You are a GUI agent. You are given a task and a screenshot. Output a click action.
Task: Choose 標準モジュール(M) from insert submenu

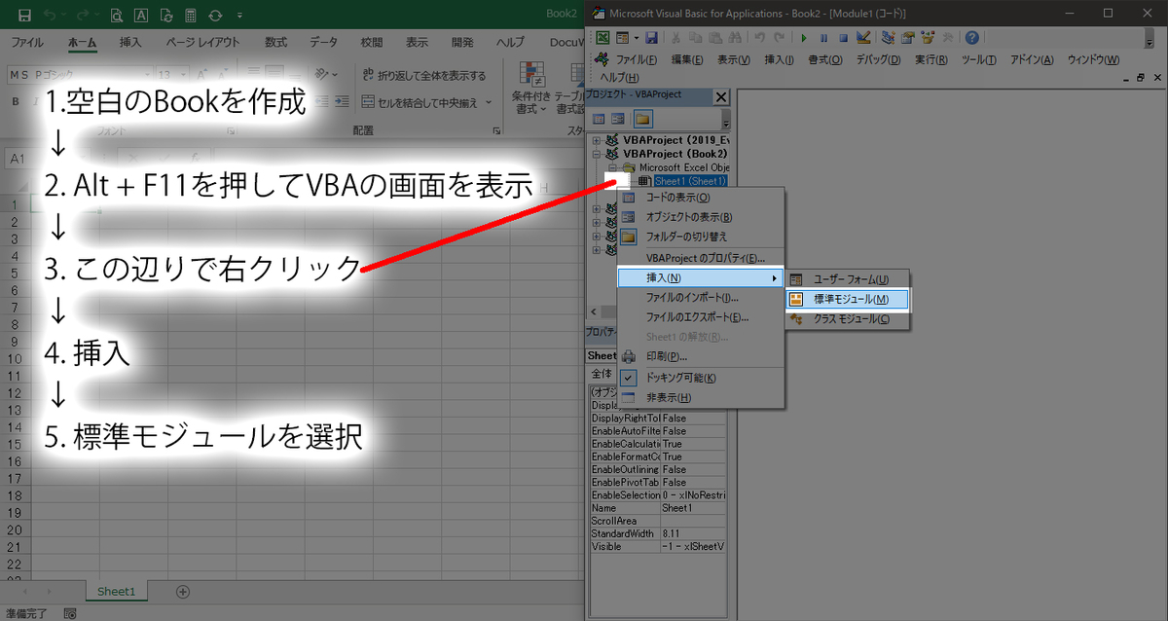[x=847, y=300]
